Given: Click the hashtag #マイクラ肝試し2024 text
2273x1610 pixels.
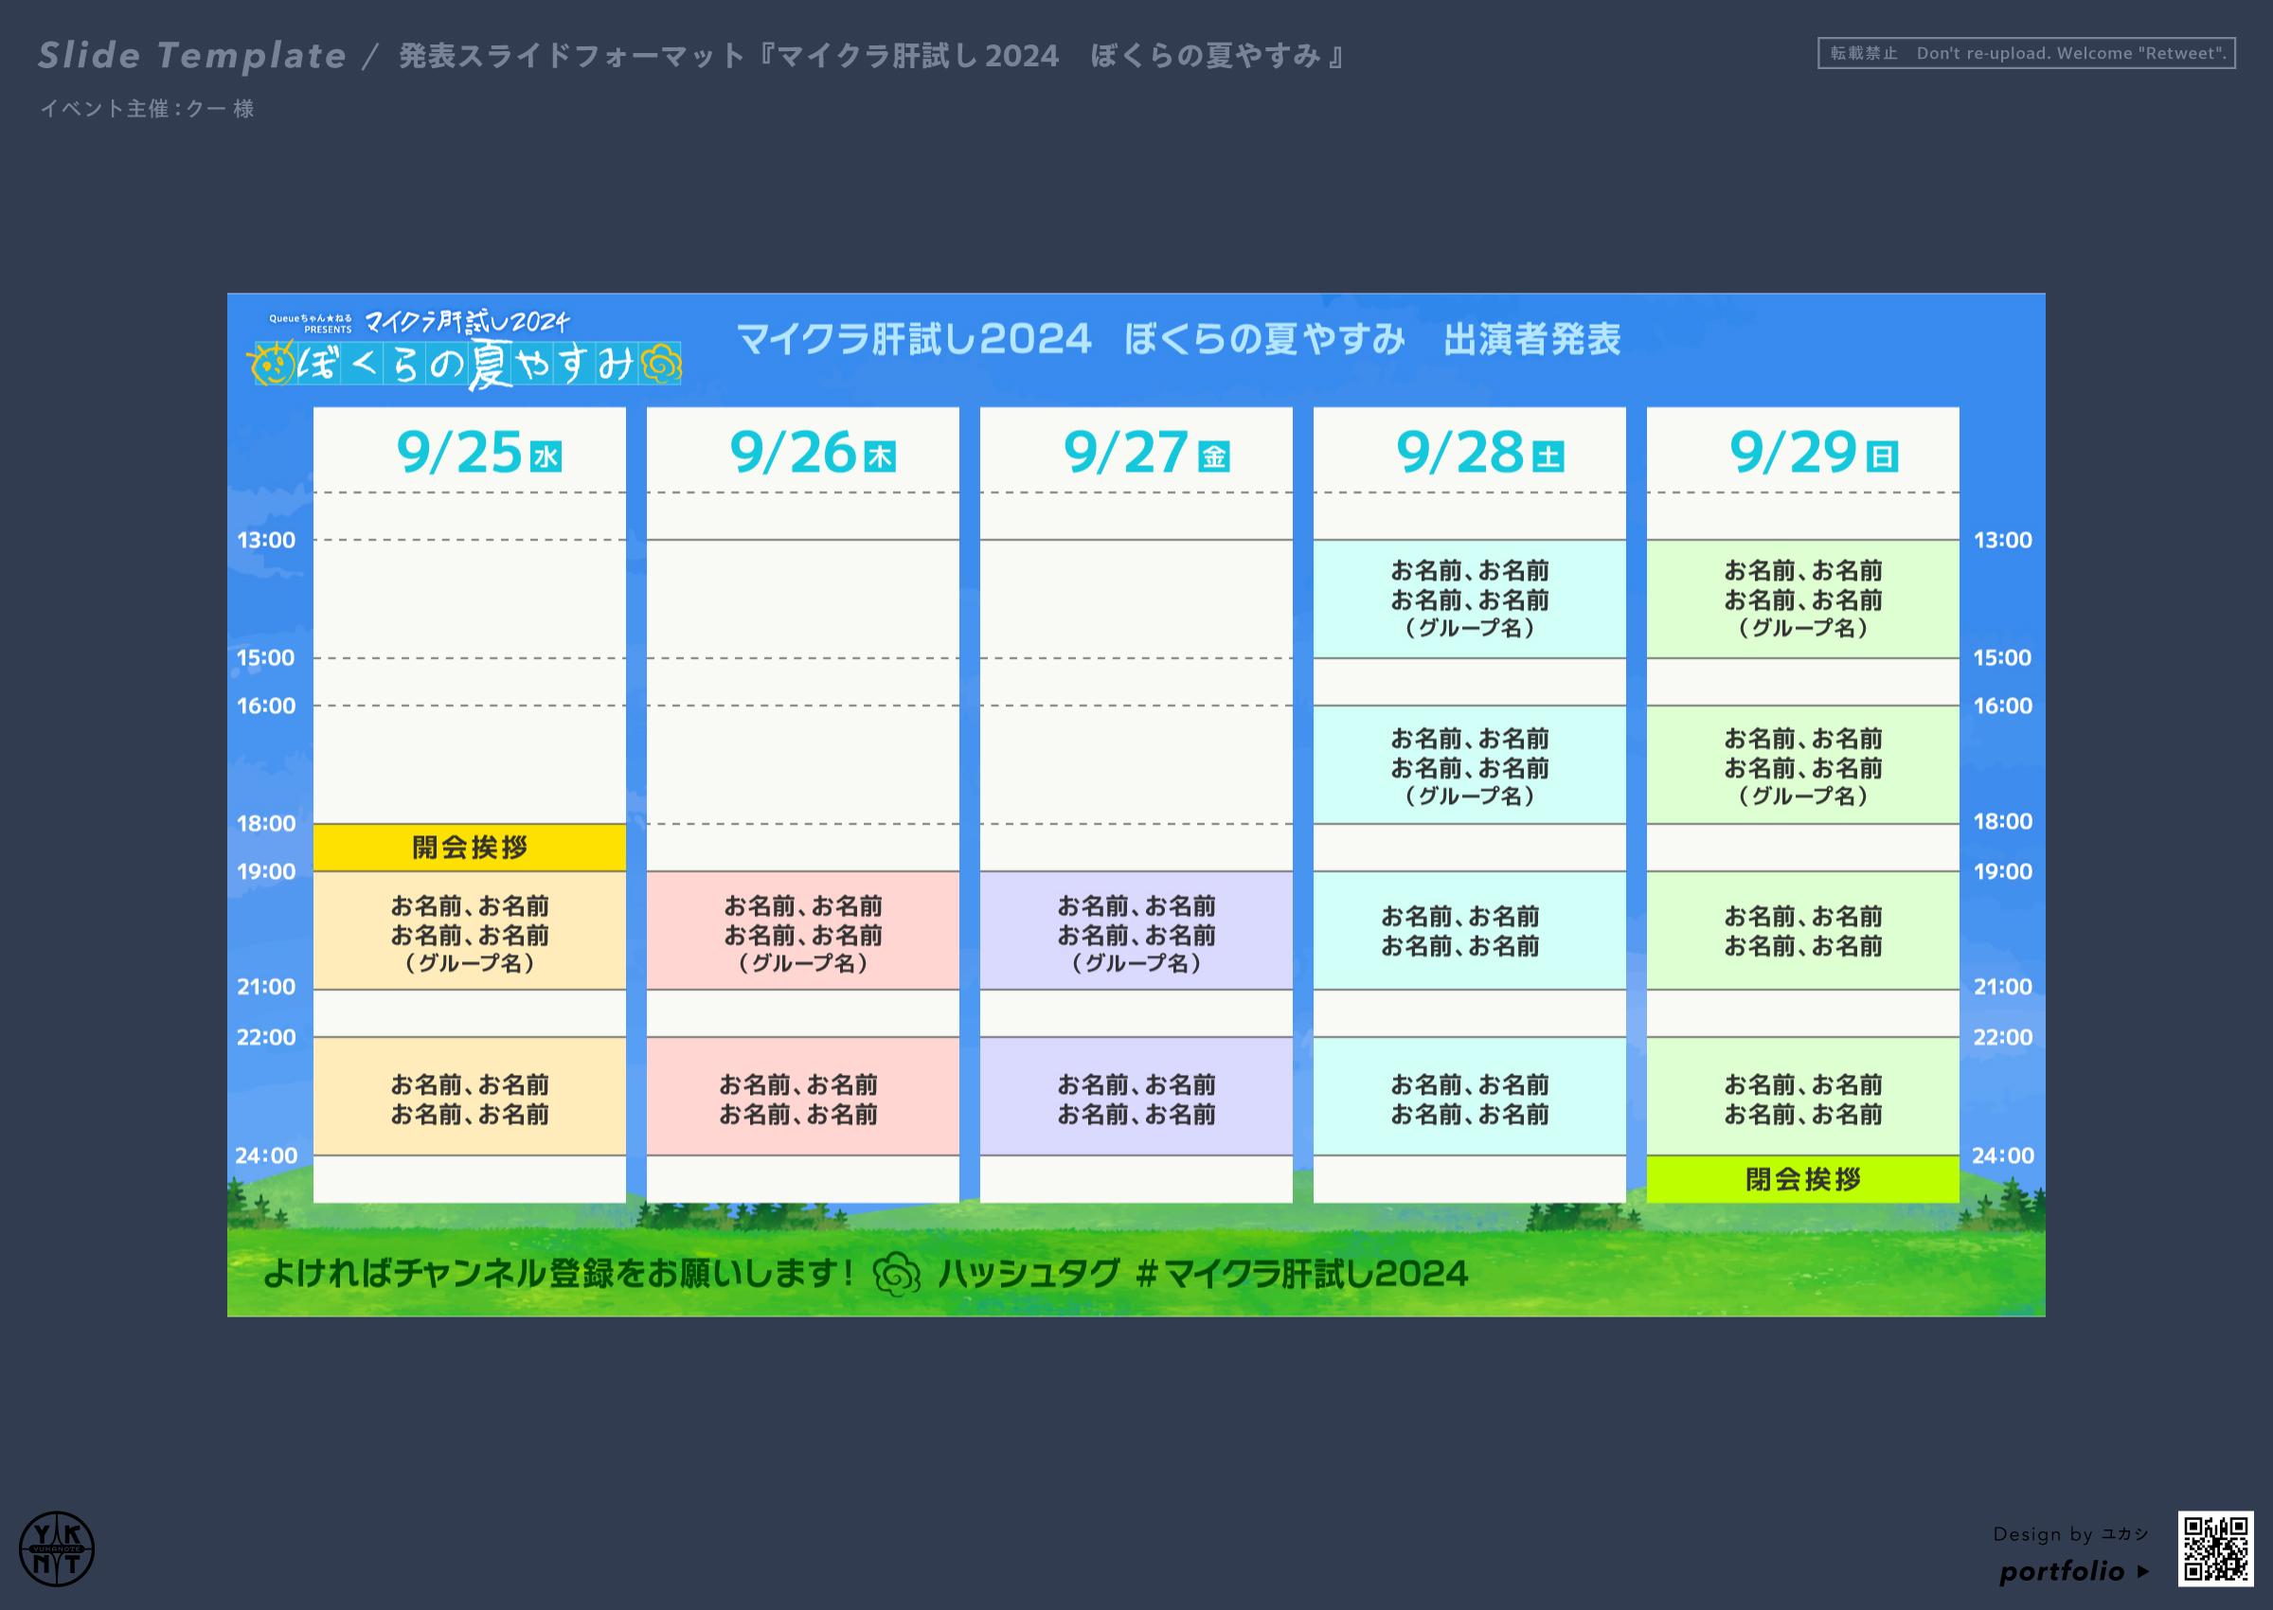Looking at the screenshot, I should coord(1300,1274).
